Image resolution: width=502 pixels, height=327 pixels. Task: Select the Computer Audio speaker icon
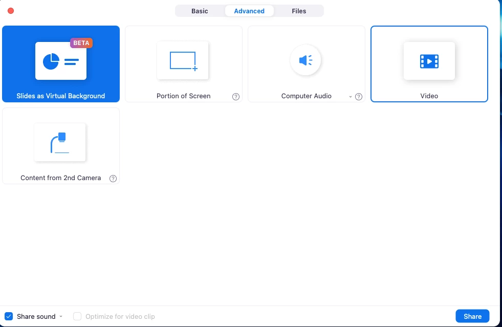coord(305,60)
